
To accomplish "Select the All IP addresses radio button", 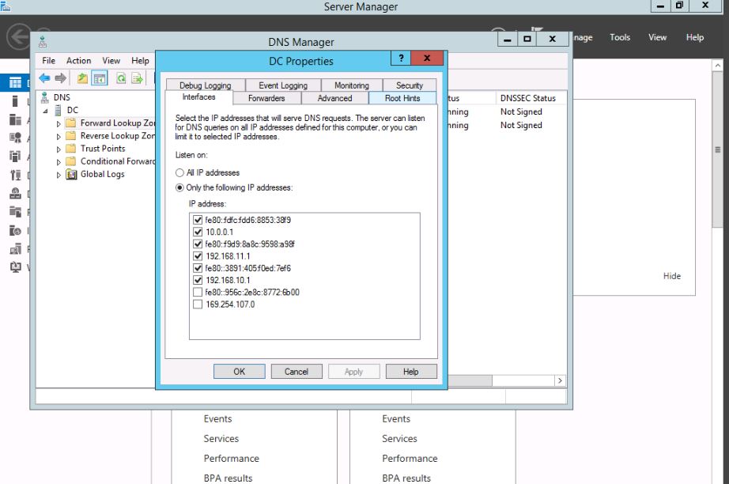I will click(x=179, y=172).
